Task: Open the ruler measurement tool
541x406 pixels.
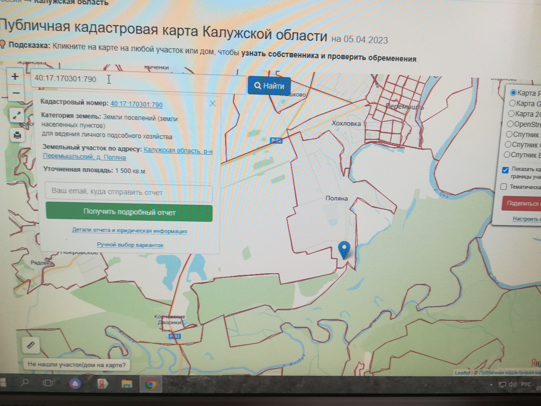Action: [31, 345]
